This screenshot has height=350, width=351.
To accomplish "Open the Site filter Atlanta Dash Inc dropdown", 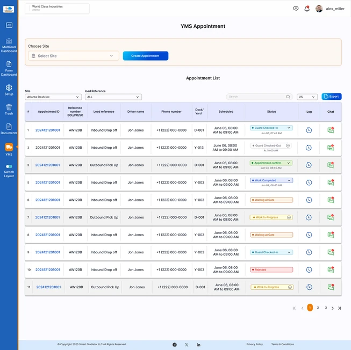I will click(53, 97).
